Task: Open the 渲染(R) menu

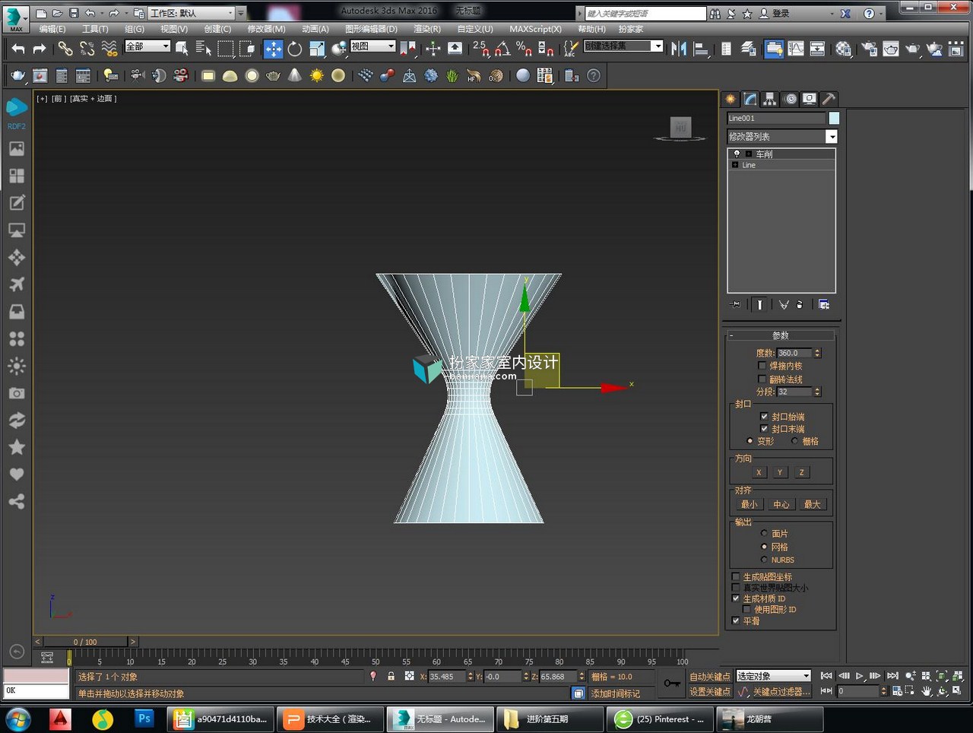Action: tap(427, 29)
